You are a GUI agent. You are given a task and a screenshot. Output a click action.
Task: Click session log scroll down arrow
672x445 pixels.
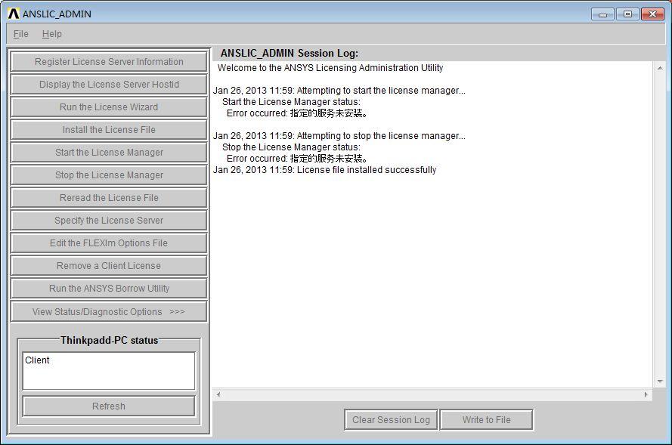pos(660,382)
